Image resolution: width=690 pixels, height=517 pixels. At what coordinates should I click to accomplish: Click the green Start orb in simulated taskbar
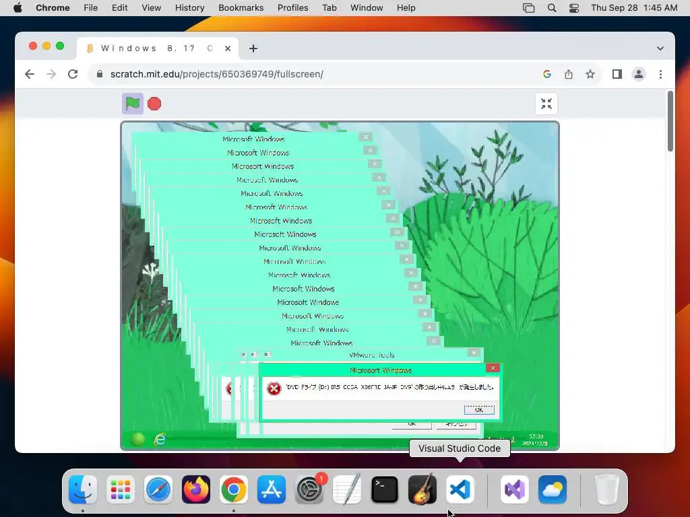coord(138,439)
